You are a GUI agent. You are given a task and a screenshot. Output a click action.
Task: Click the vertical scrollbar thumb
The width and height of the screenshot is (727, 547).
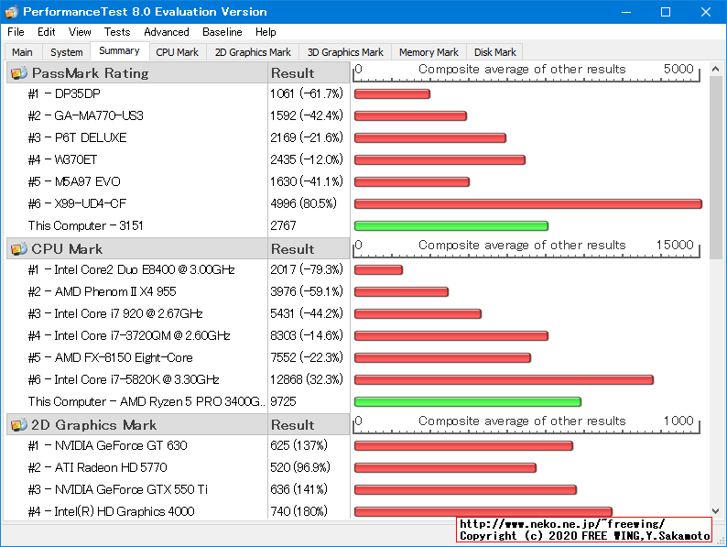(715, 168)
